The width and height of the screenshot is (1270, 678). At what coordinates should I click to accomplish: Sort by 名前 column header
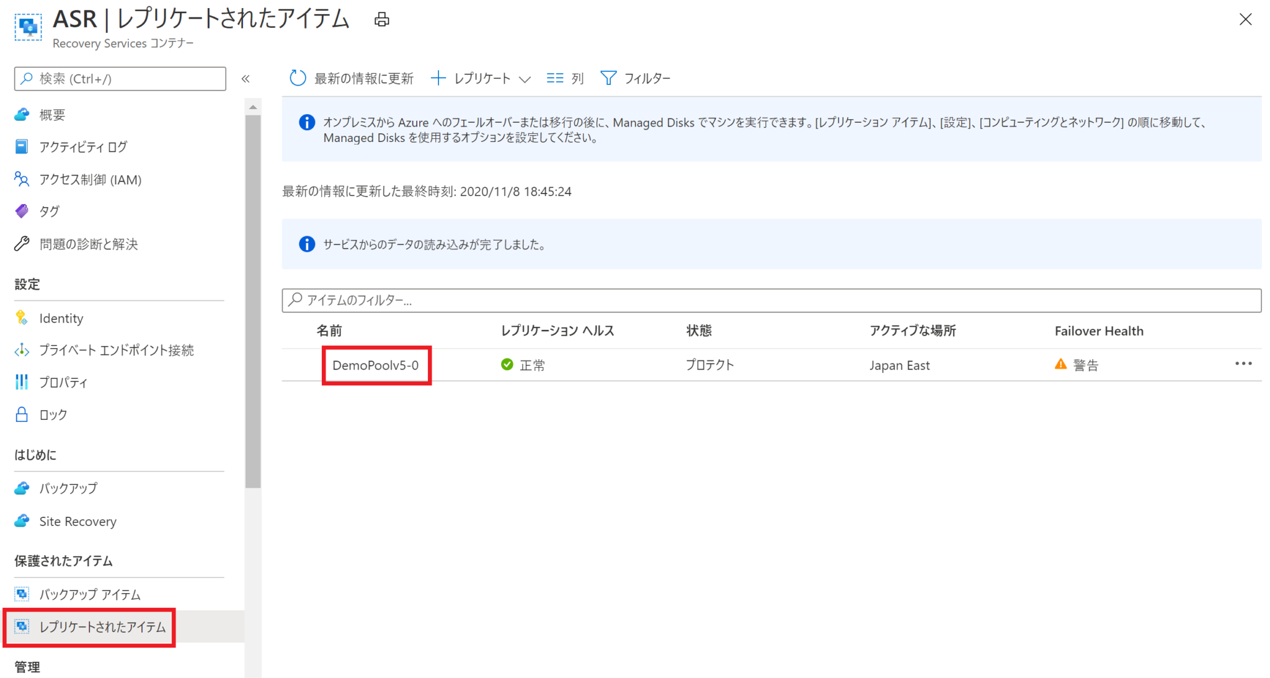[329, 331]
